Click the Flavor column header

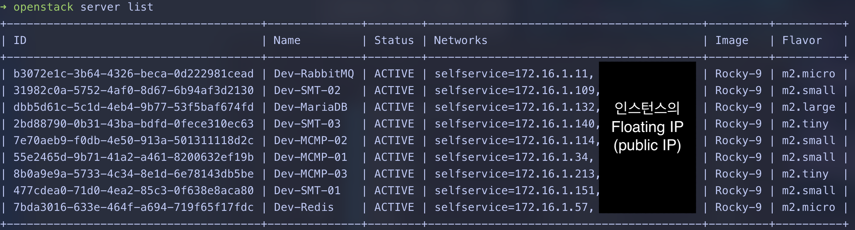coord(802,40)
